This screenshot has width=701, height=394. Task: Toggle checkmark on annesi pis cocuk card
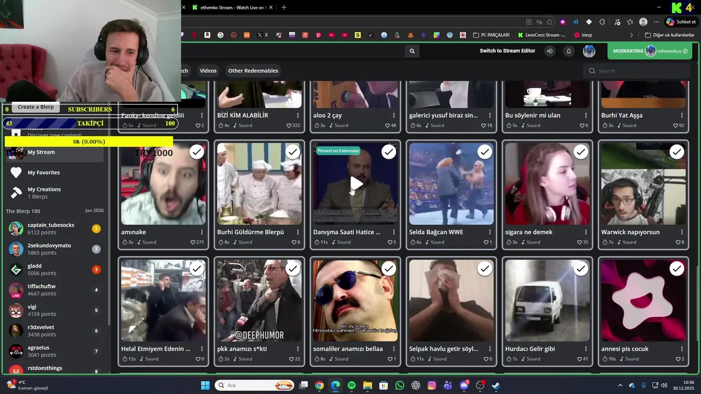pyautogui.click(x=677, y=269)
